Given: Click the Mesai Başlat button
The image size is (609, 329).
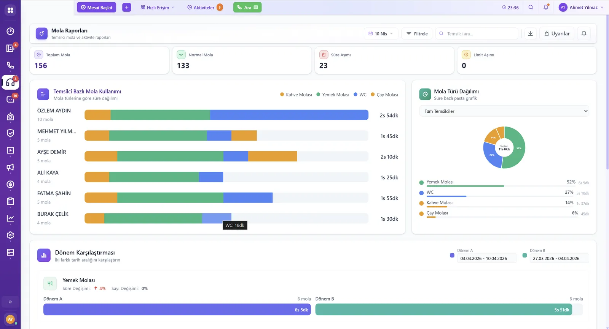Looking at the screenshot, I should tap(96, 7).
